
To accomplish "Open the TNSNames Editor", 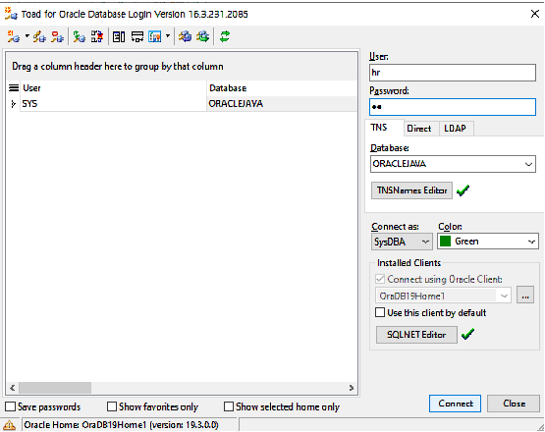I will coord(411,190).
